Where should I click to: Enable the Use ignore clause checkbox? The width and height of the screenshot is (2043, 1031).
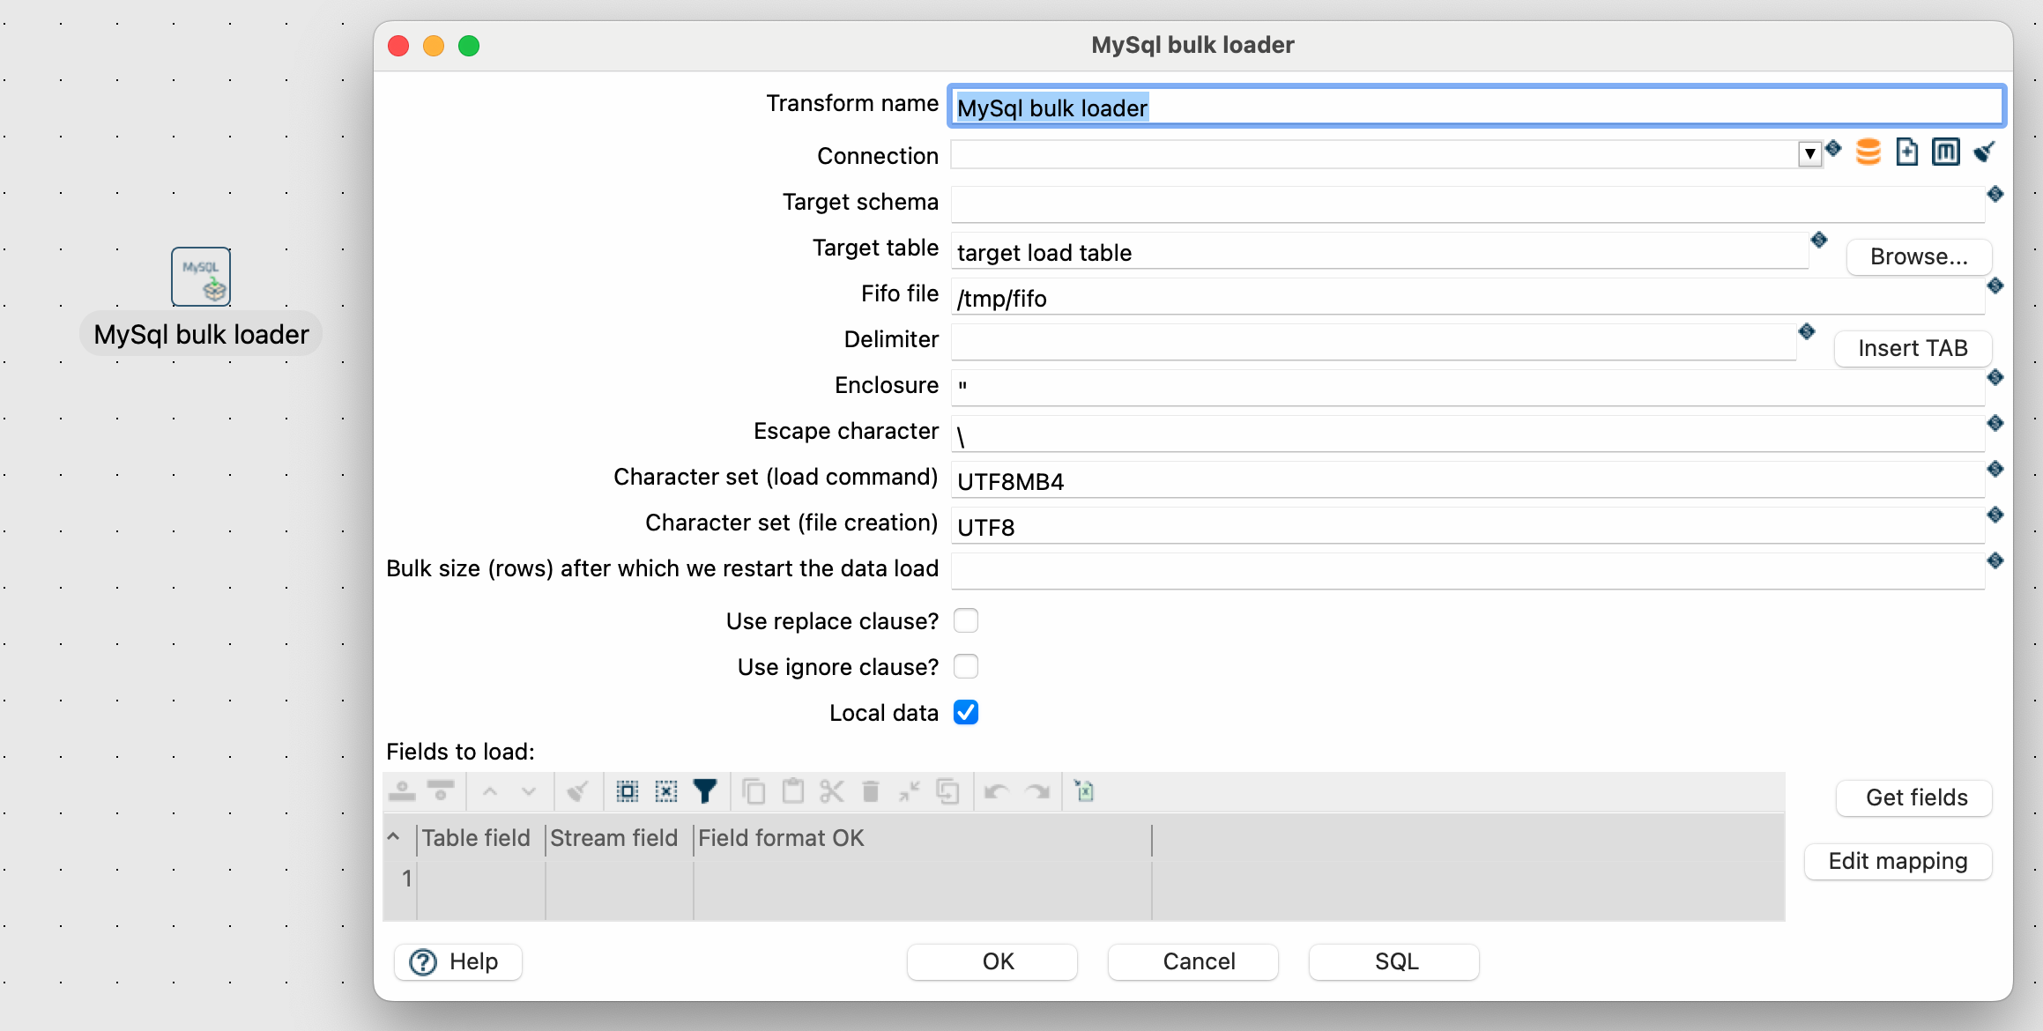966,666
